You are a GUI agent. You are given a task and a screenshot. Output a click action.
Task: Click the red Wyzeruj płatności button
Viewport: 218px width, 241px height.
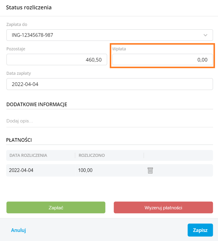[163, 208]
